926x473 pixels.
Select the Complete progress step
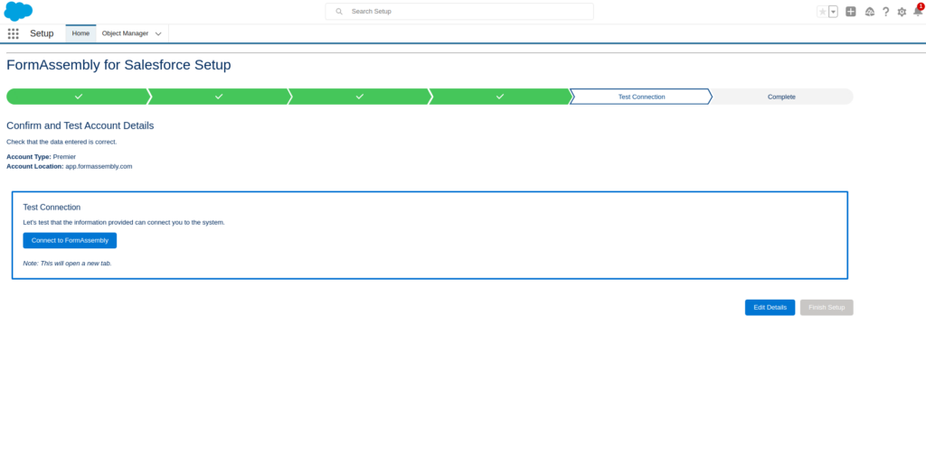pos(781,97)
